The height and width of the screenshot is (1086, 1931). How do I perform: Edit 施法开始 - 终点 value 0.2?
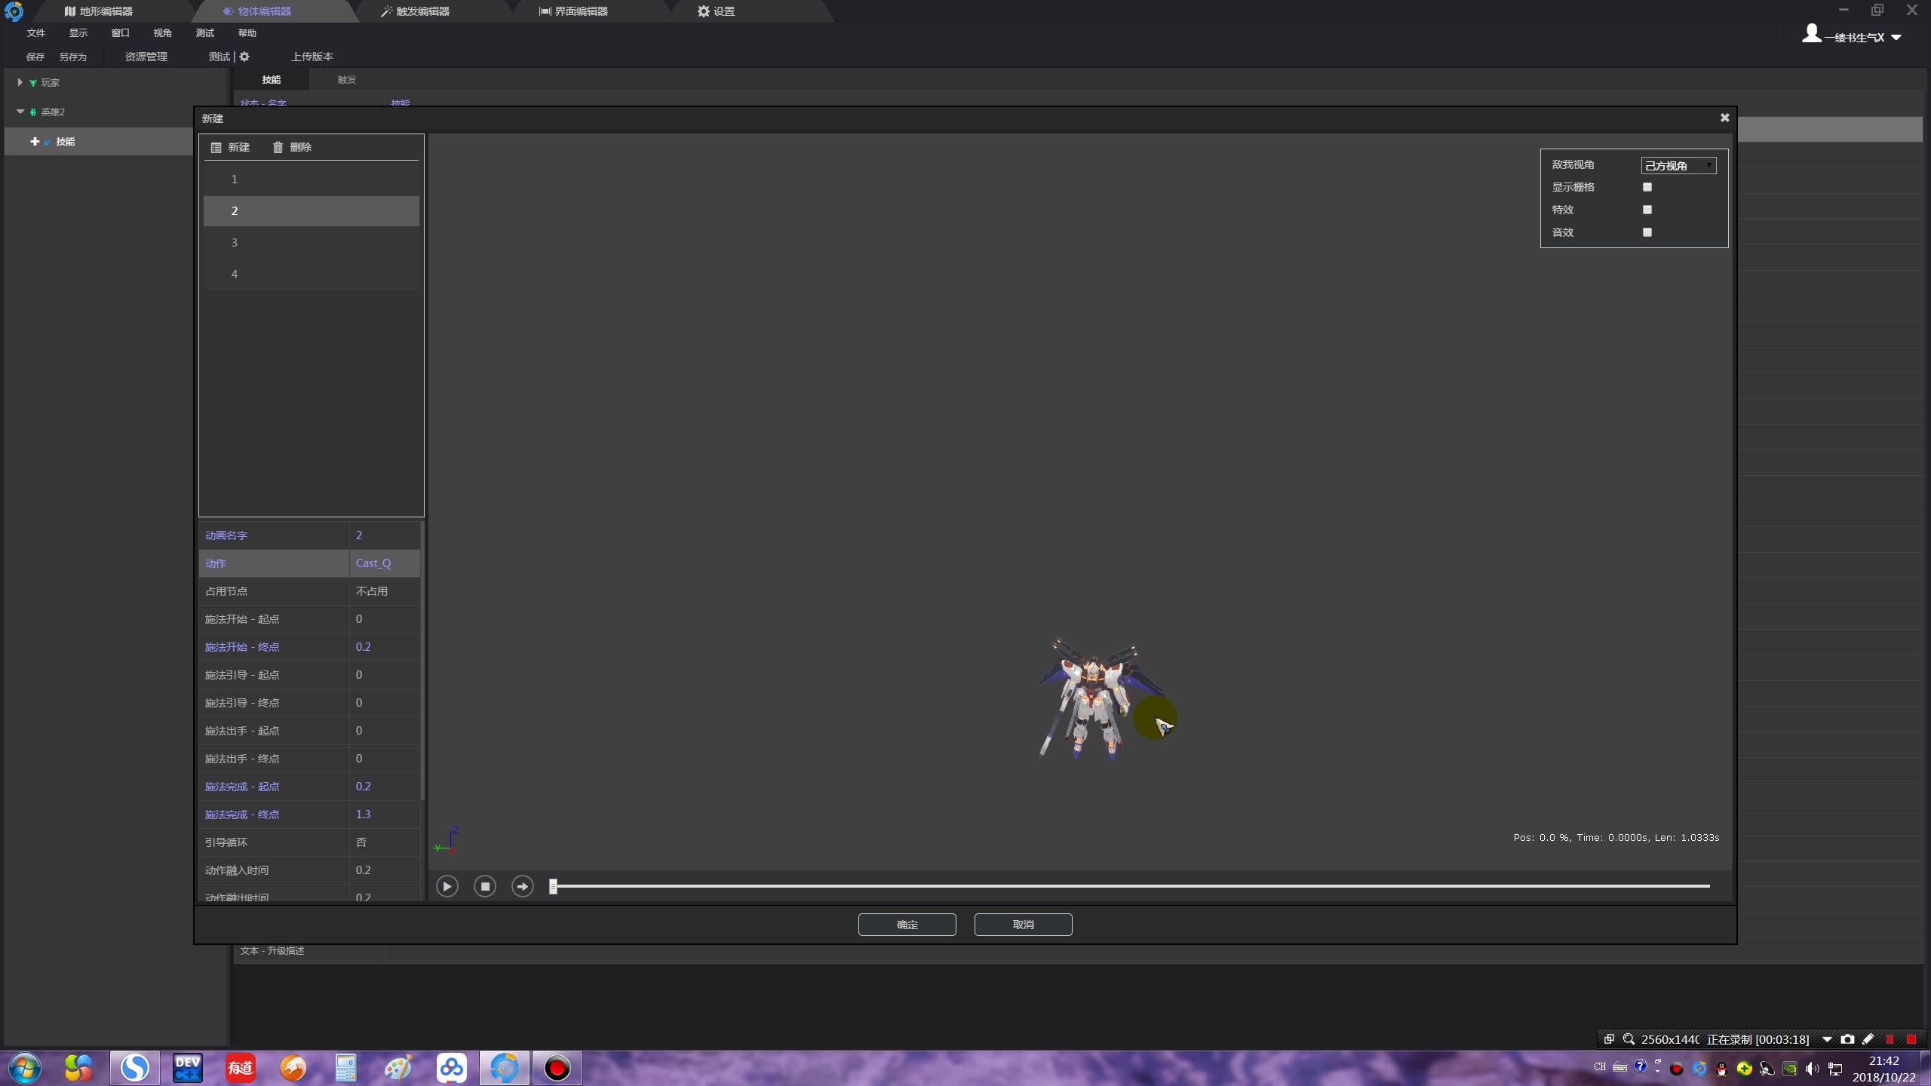(384, 647)
